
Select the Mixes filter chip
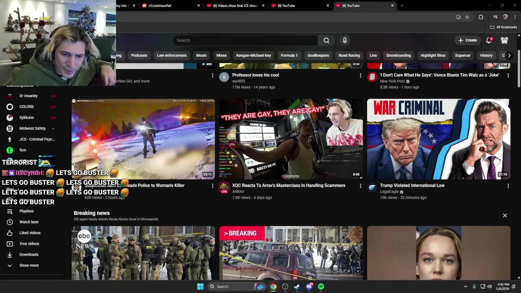click(x=221, y=55)
